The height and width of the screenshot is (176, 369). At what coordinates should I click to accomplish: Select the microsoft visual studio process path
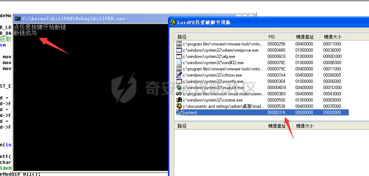224,94
